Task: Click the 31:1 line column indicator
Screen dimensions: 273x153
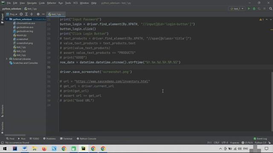Action: (209, 143)
